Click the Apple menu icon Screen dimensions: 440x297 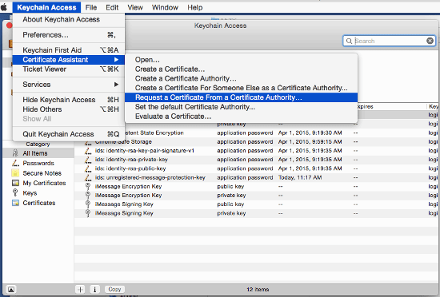[4, 7]
